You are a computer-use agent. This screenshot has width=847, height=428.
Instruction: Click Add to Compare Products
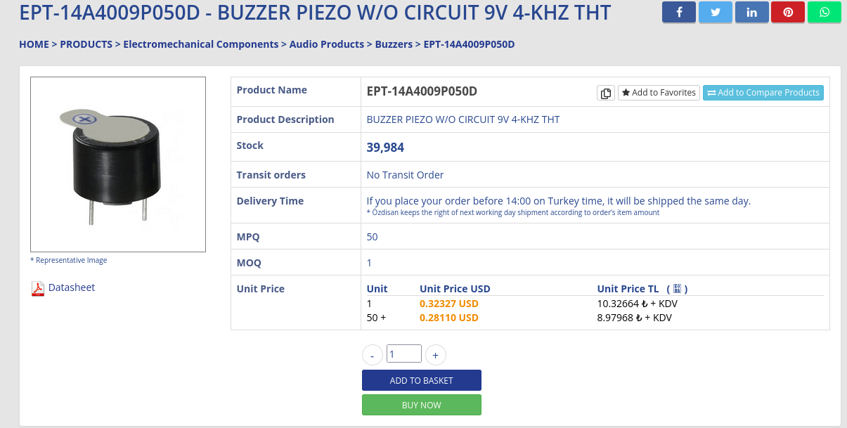click(x=763, y=93)
